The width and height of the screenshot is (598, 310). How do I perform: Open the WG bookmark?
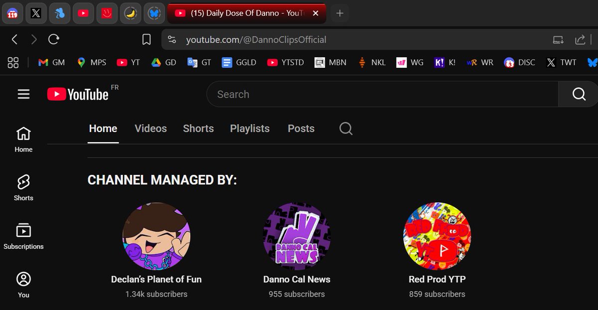click(x=410, y=62)
